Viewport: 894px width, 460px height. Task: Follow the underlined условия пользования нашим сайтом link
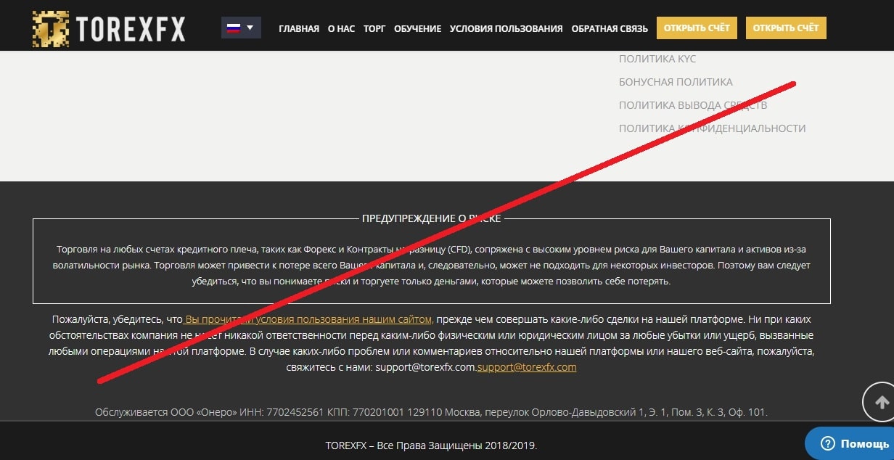(x=308, y=319)
